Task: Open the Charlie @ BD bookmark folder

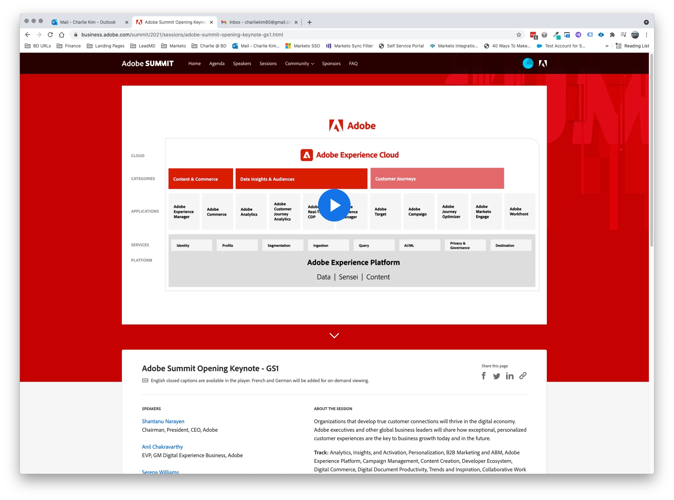Action: click(209, 46)
